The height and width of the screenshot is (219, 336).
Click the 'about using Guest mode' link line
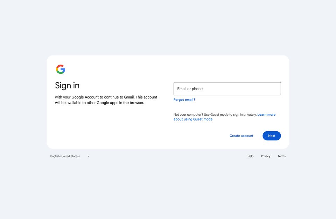pyautogui.click(x=193, y=119)
